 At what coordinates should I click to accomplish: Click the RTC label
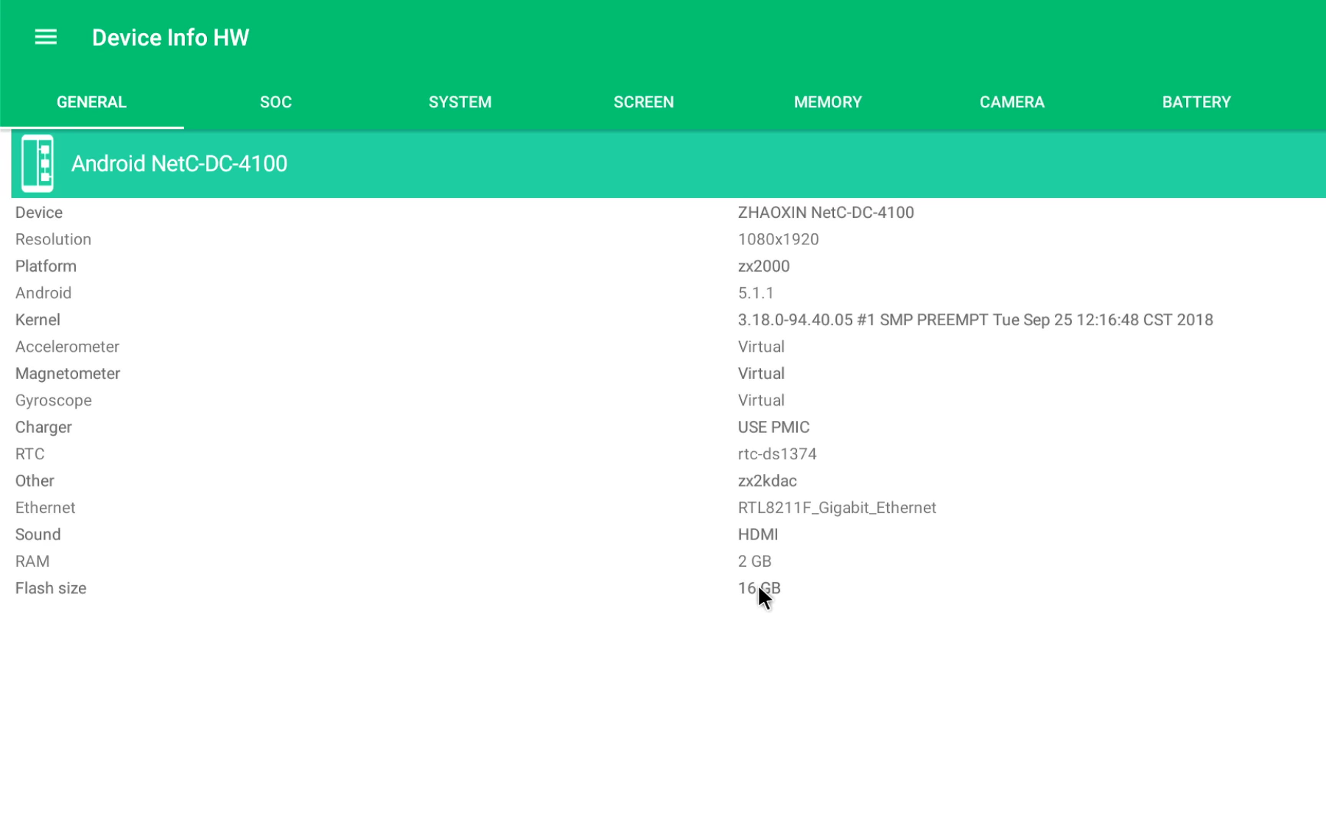tap(30, 454)
